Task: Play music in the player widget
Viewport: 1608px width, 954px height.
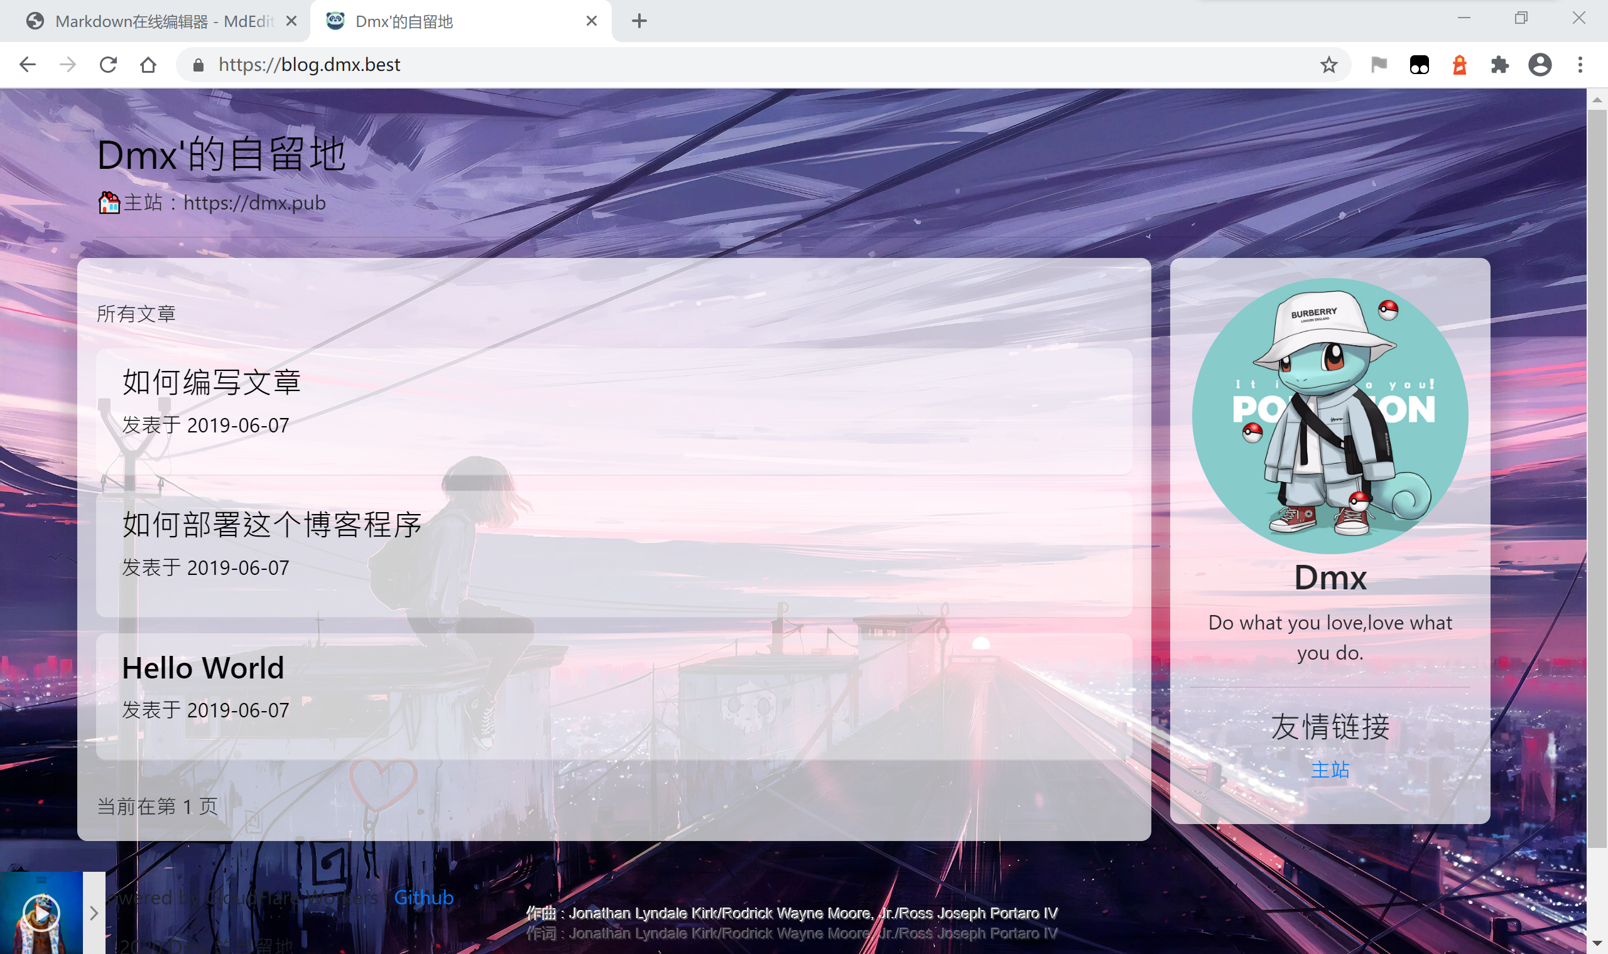Action: pyautogui.click(x=41, y=912)
